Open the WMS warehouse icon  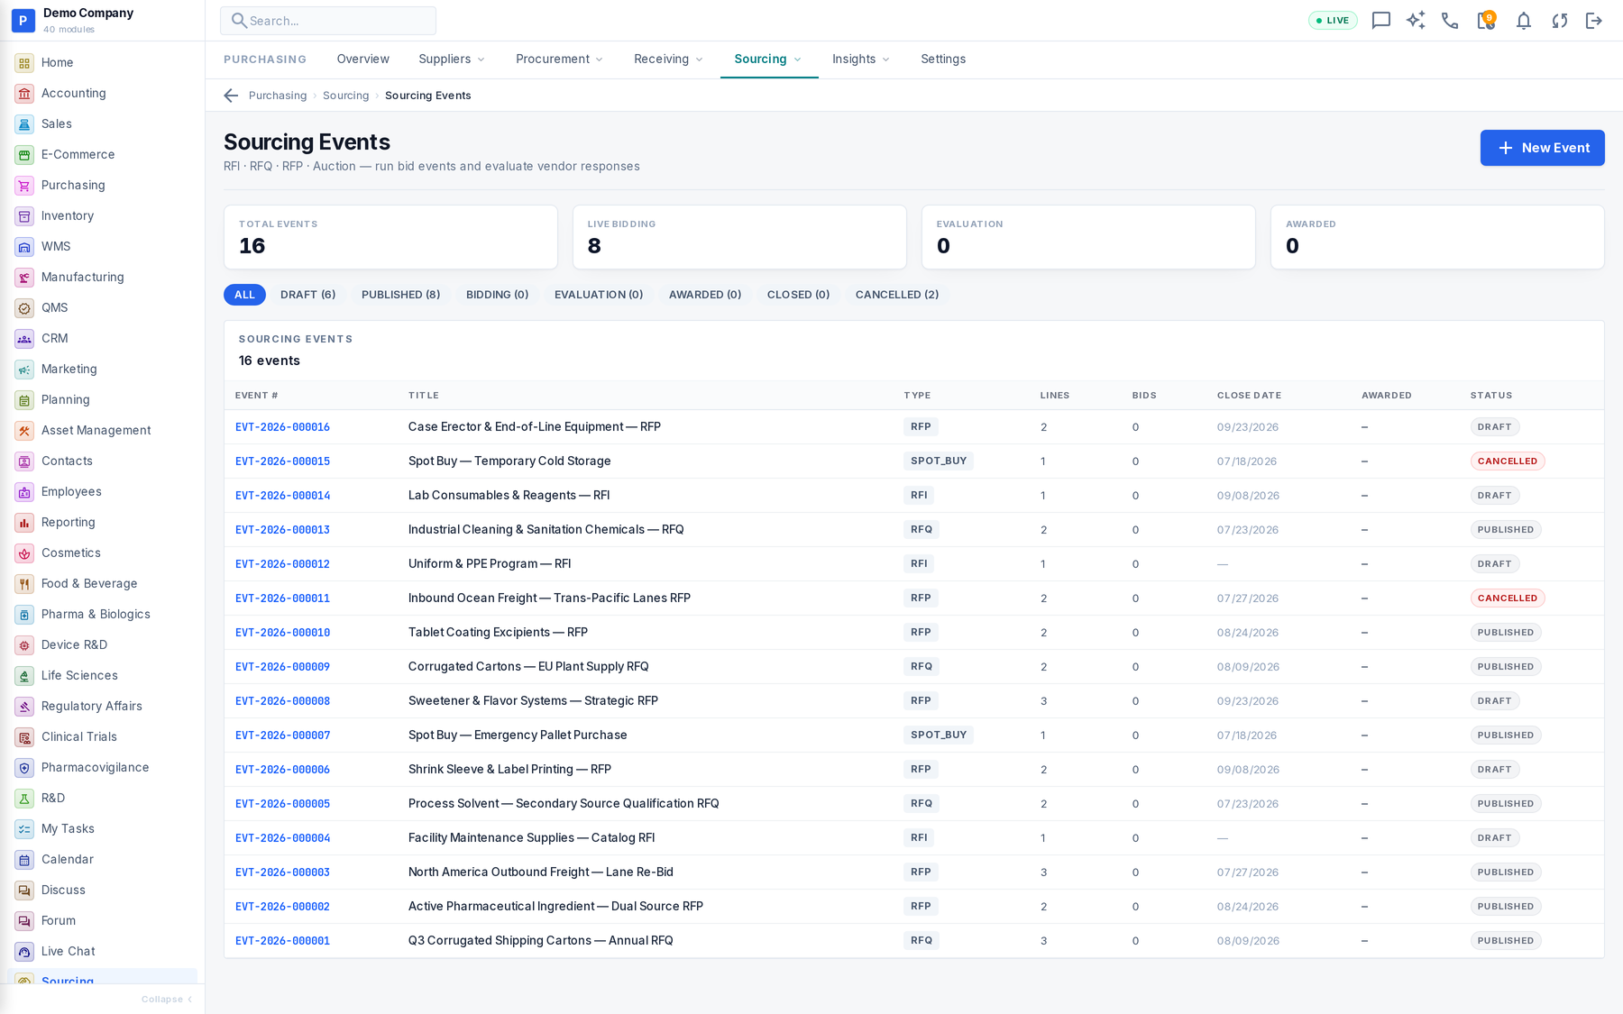click(24, 247)
